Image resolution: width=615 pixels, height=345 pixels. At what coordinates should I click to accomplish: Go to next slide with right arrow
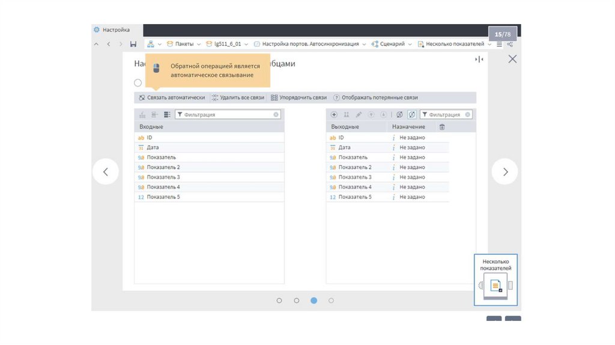tap(504, 172)
